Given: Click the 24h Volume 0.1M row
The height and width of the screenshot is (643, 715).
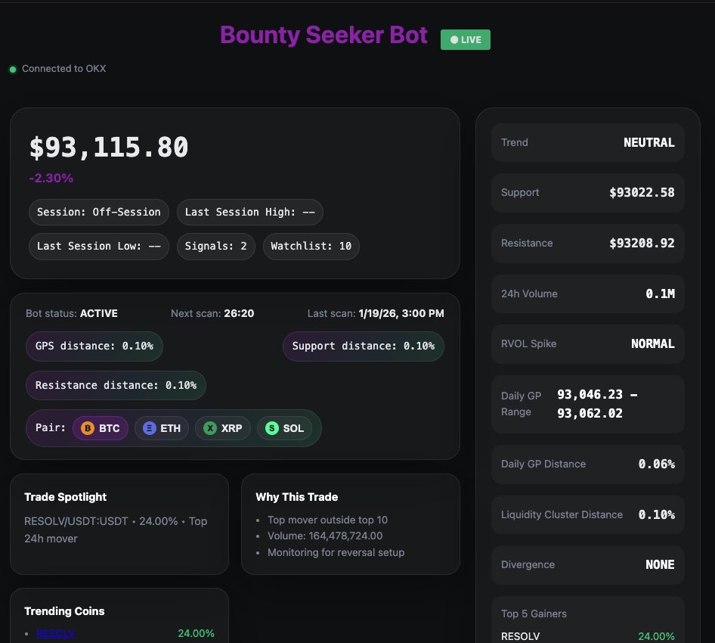Looking at the screenshot, I should coord(588,294).
